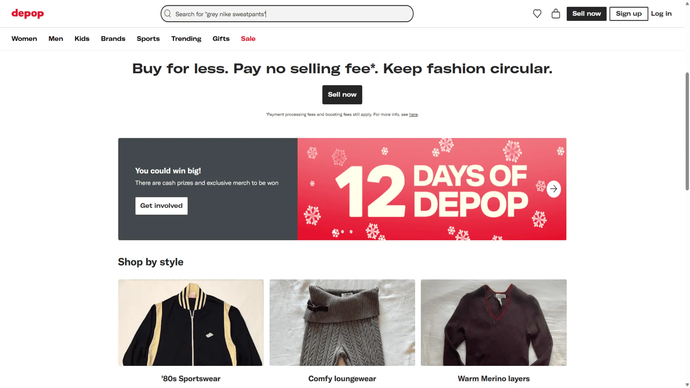
Task: Click the Sell now header button
Action: (x=586, y=14)
